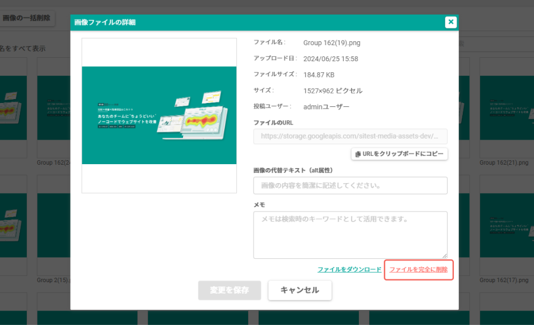Screen dimensions: 534x325
Task: Click the 画像ファイルの詳細 dialog title
Action: [105, 22]
